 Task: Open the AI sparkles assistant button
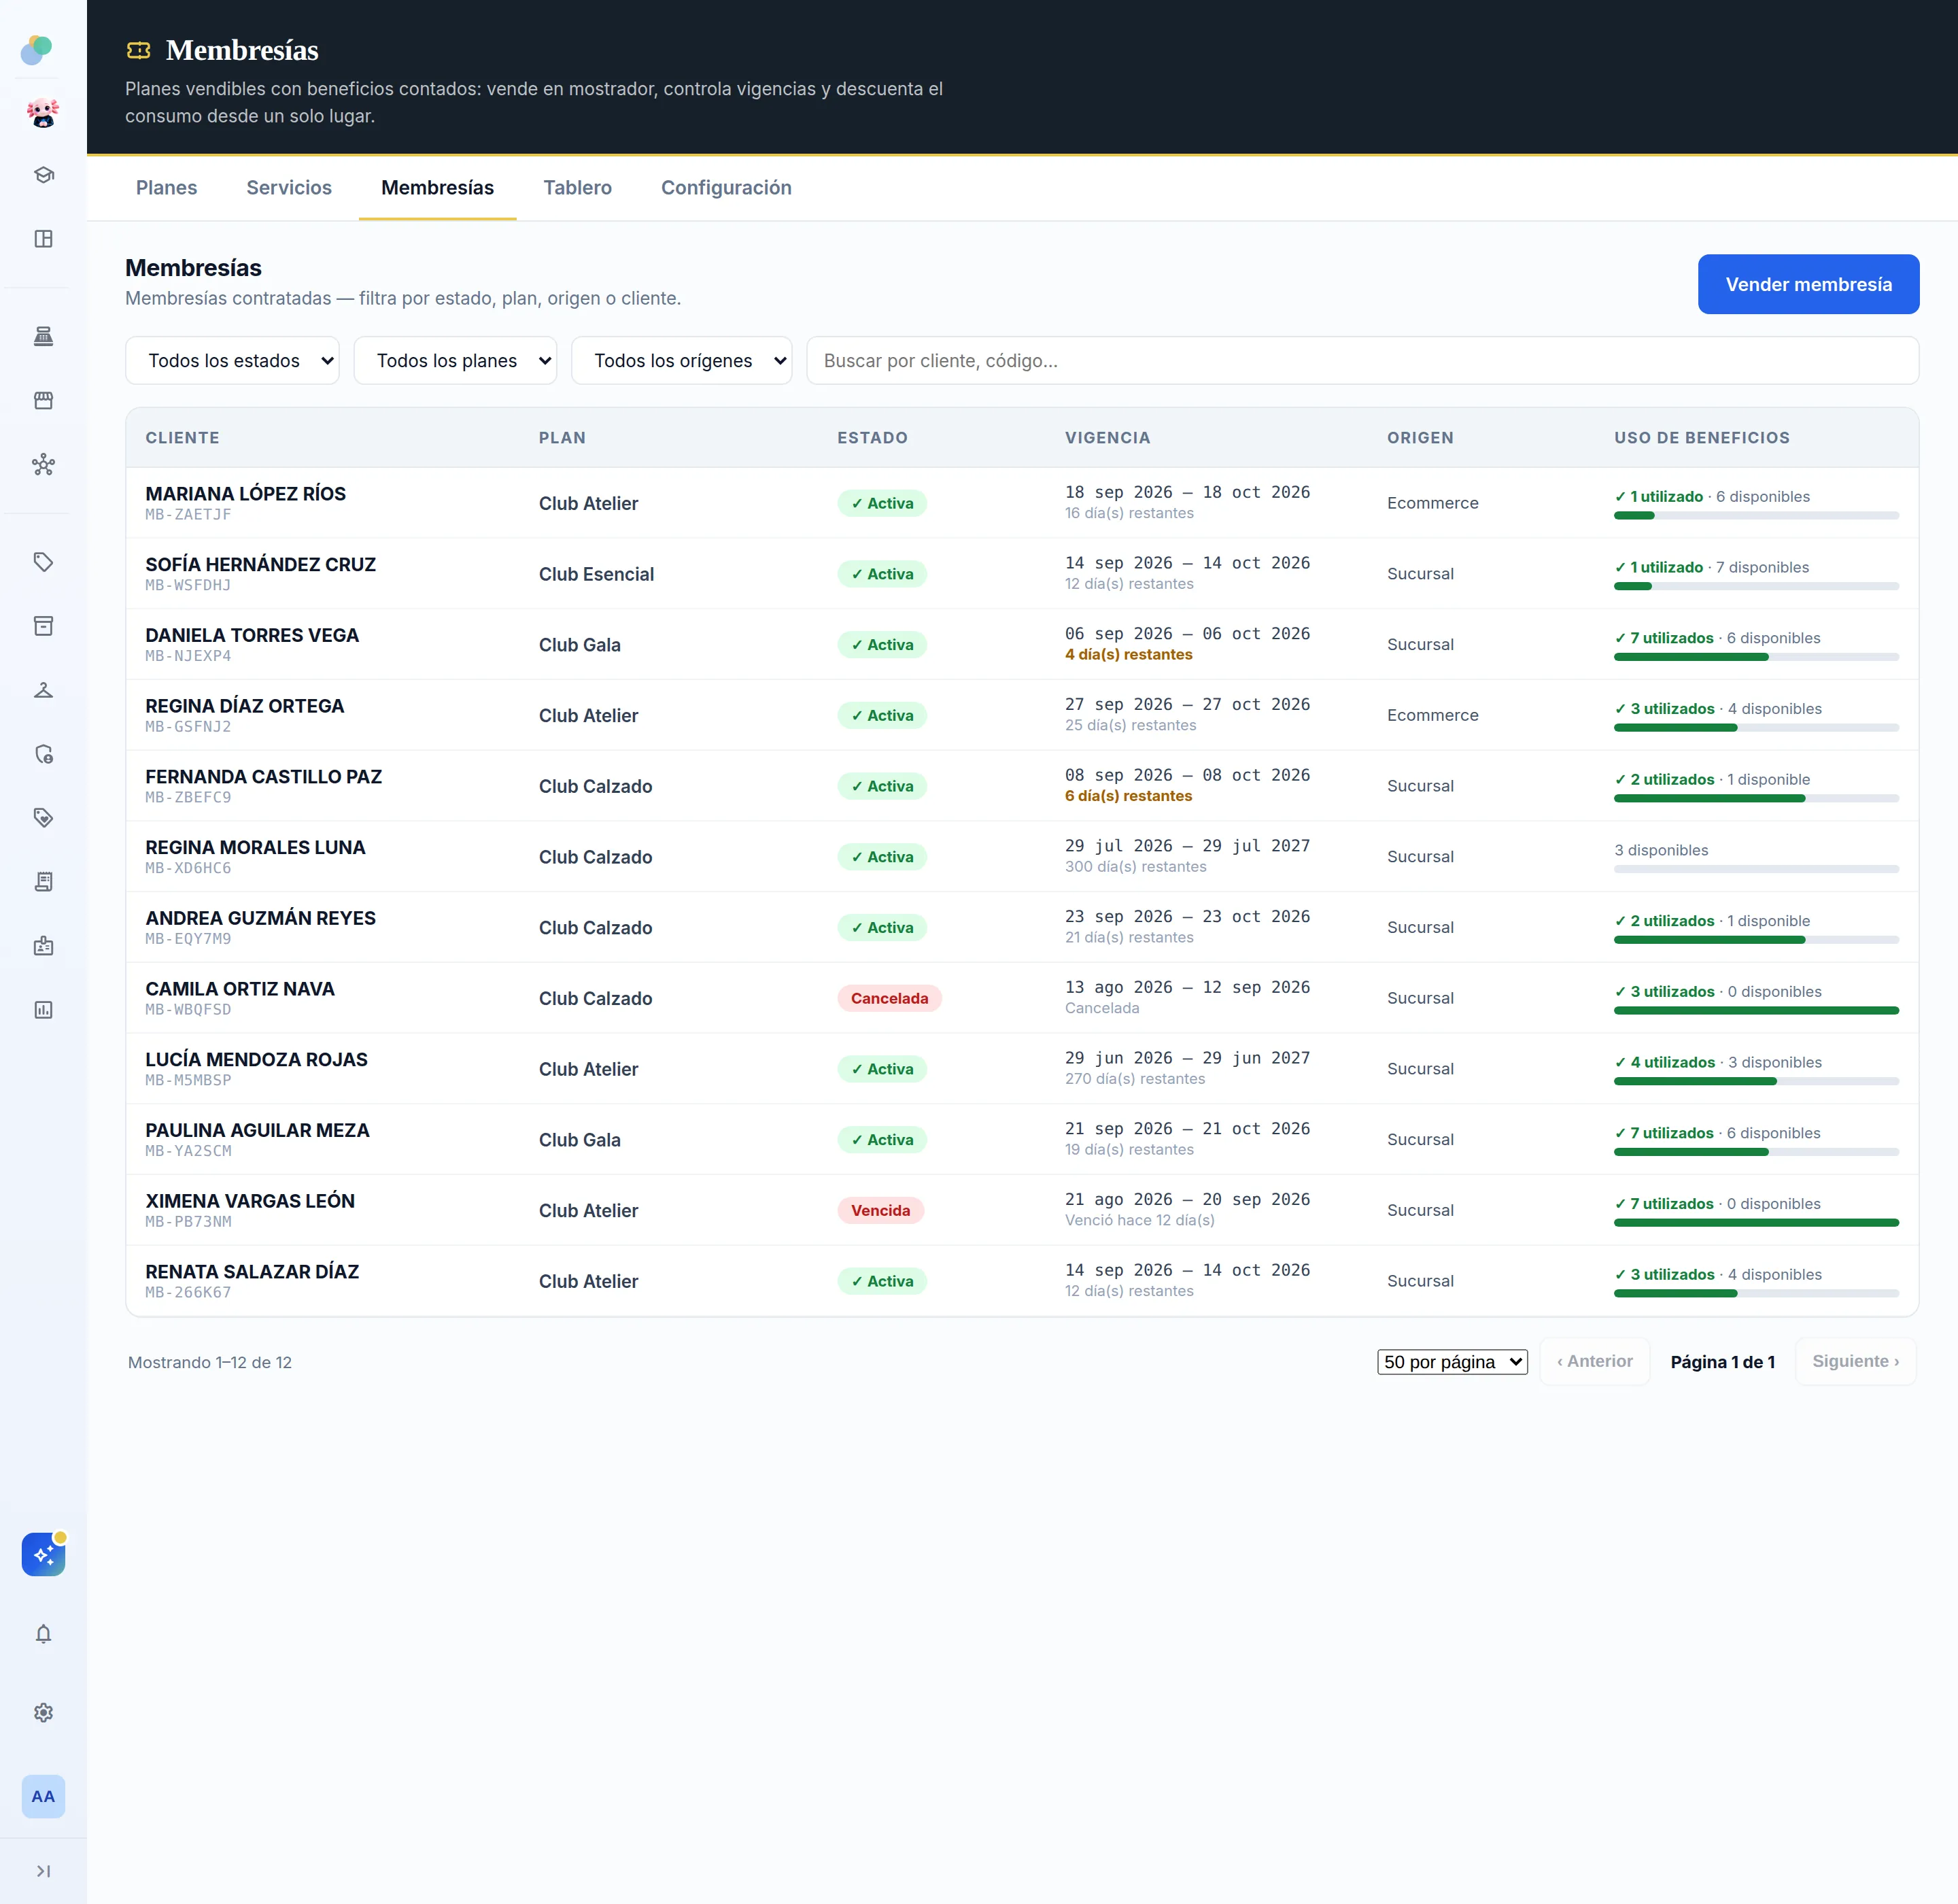tap(43, 1555)
